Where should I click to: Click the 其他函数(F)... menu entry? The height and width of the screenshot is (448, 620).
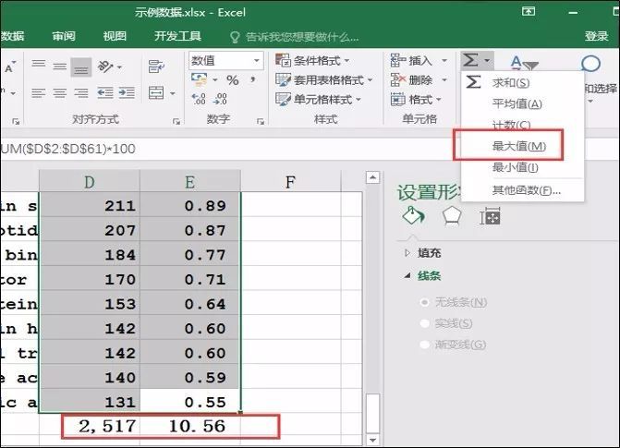pos(526,190)
